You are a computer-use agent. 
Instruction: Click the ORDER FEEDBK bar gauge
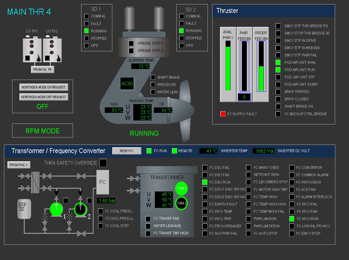coord(261,66)
